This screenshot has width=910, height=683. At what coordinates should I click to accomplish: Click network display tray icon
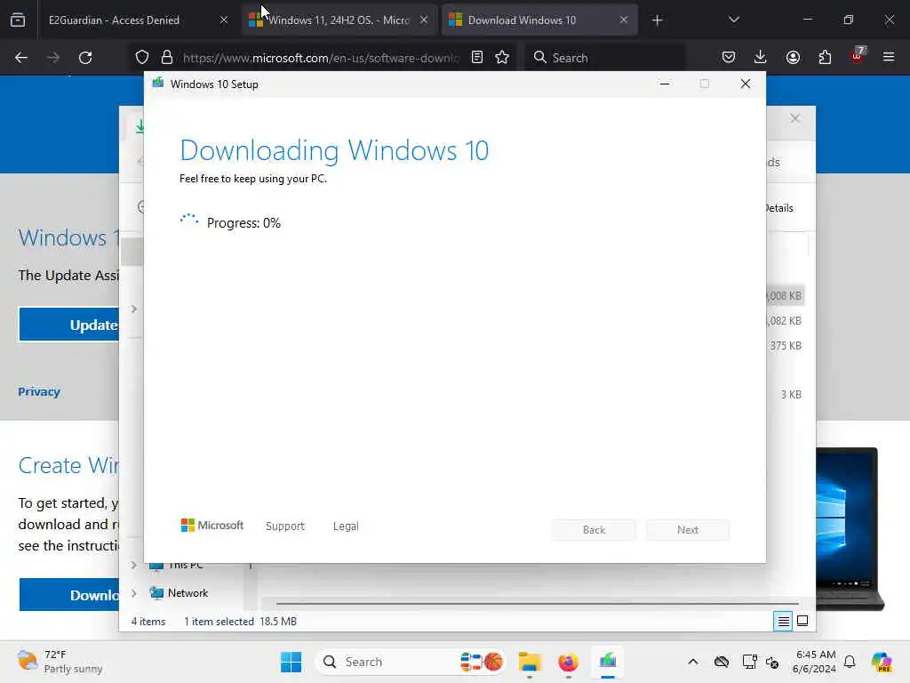749,662
